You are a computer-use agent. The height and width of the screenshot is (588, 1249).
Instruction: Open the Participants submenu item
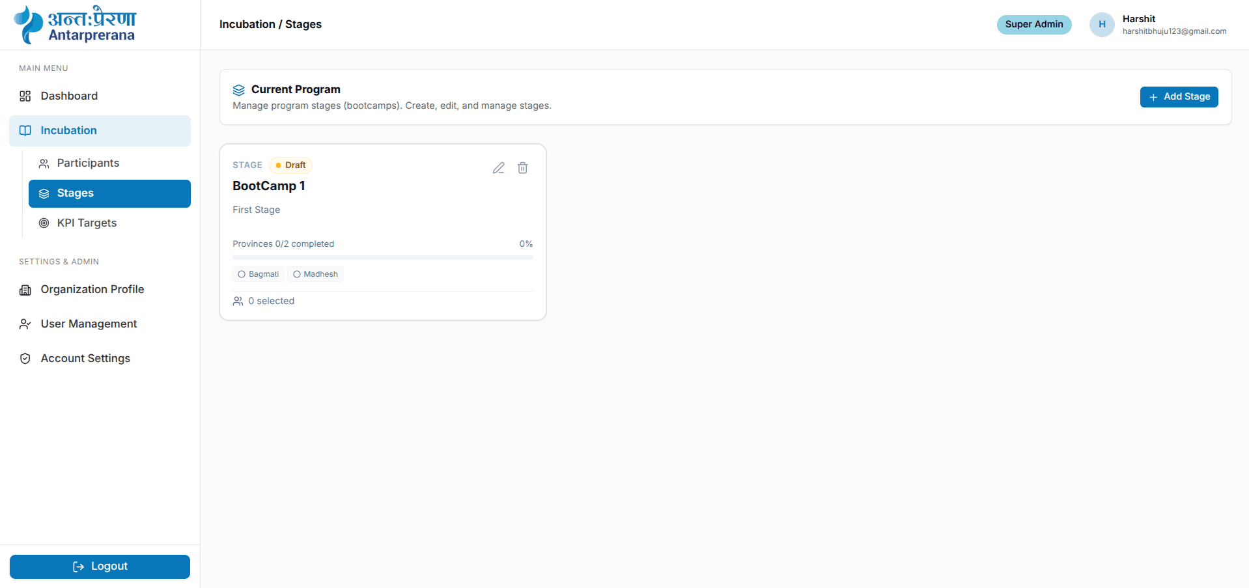(109, 163)
